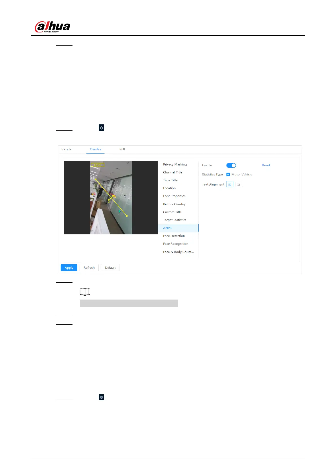This screenshot has width=336, height=475.
Task: Click the lower endpoint of the yellow line
Action: pos(127,216)
